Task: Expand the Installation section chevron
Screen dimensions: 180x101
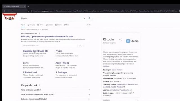Action: 137,100
